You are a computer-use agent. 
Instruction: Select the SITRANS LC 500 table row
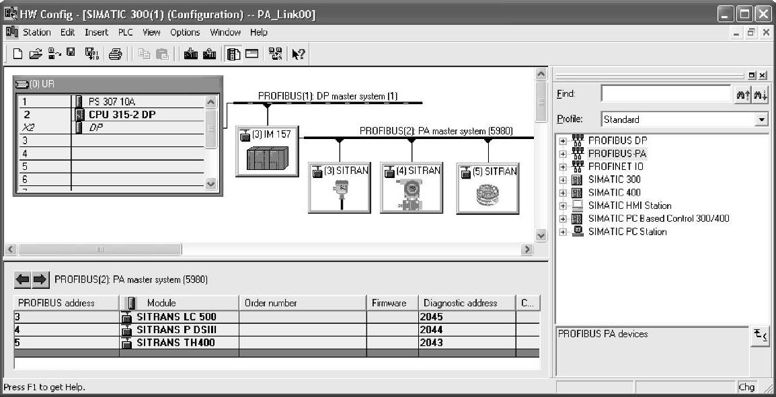(277, 317)
